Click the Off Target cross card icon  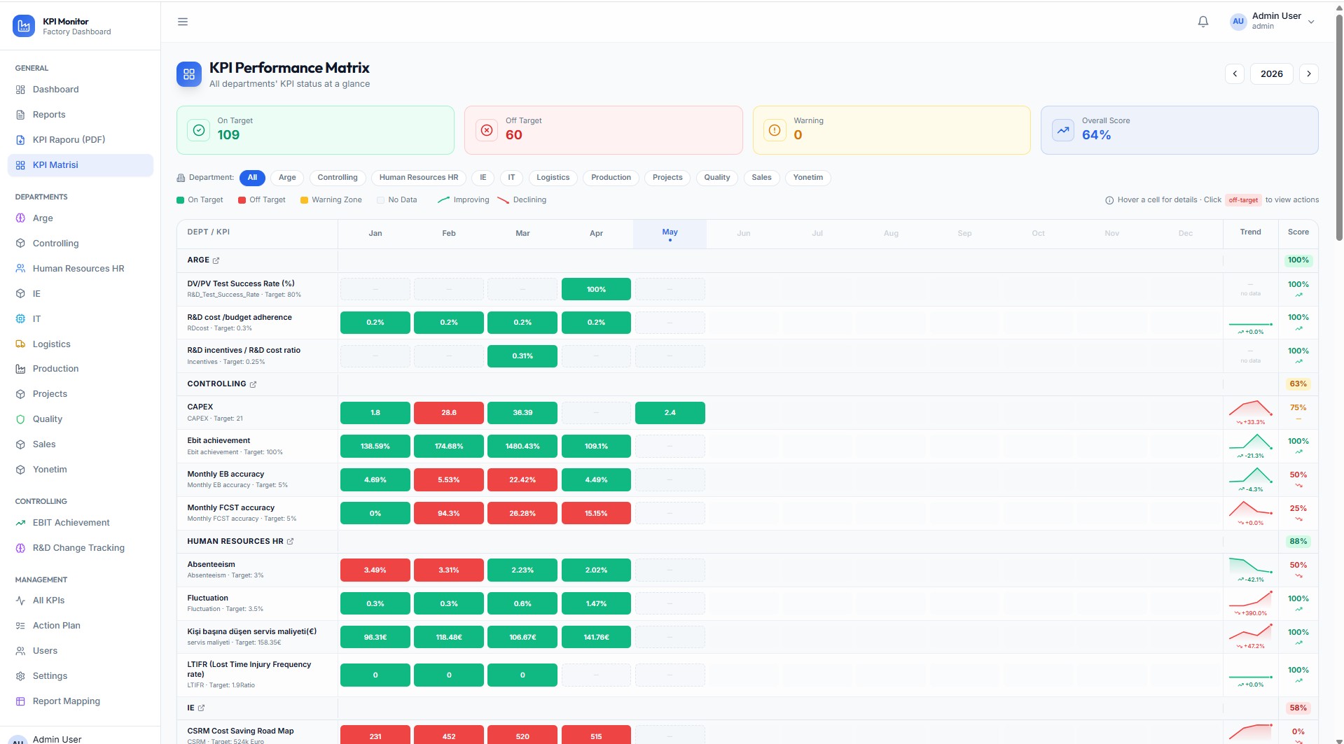(487, 130)
